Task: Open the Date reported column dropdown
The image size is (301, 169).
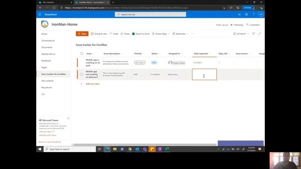Action: coord(209,54)
